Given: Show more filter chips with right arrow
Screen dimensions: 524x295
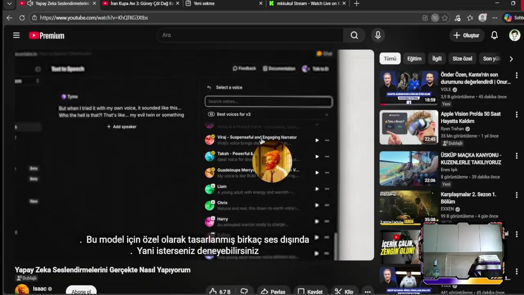Looking at the screenshot, I should [511, 59].
